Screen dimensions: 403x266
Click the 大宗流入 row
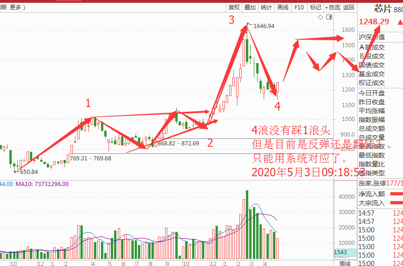click(381, 203)
